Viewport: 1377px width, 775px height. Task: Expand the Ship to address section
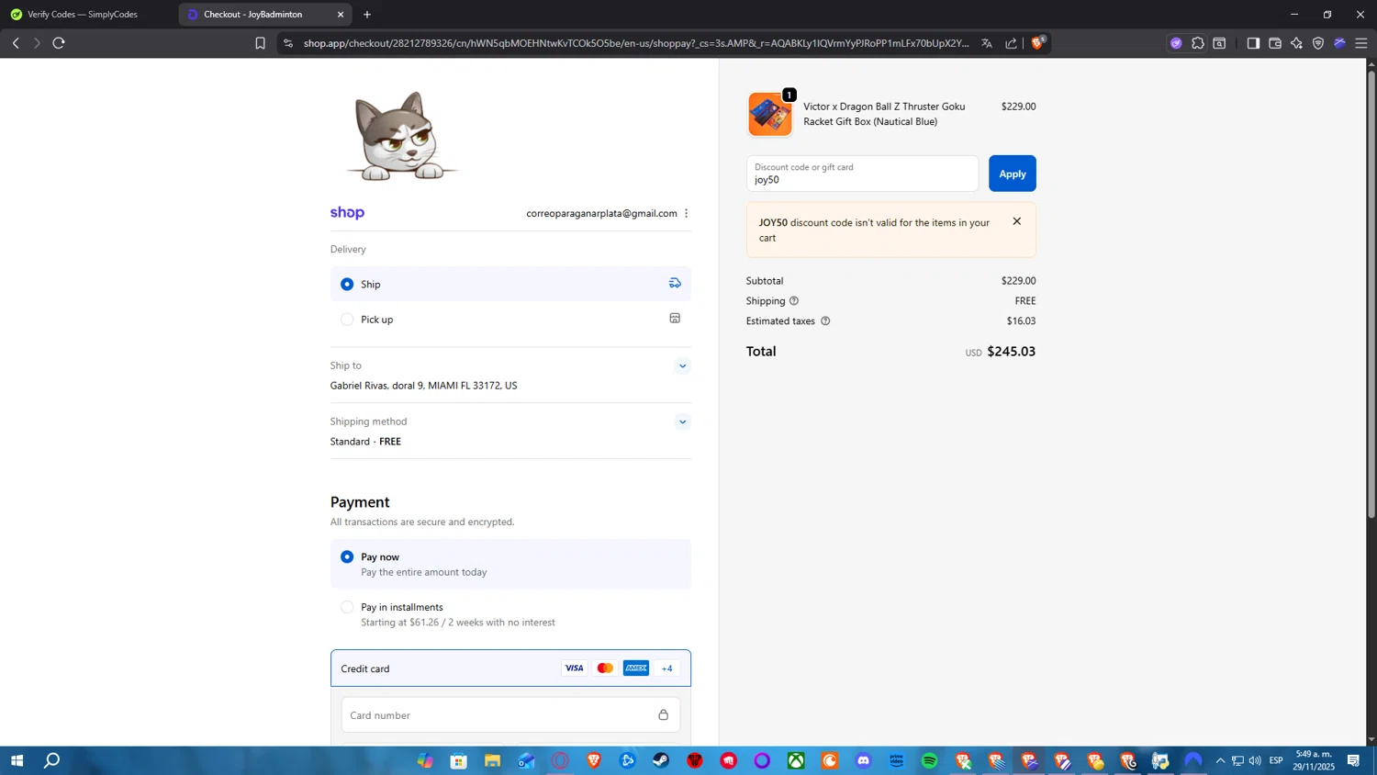(682, 366)
